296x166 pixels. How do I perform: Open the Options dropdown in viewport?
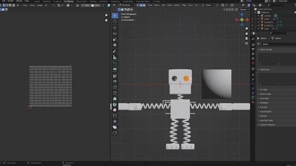coord(244,10)
